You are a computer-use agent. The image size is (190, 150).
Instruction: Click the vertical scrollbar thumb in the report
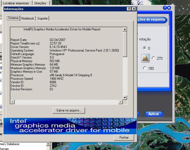(125, 44)
